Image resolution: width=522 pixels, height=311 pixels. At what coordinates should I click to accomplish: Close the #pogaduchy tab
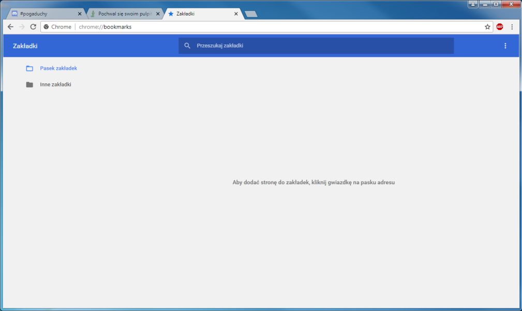[79, 14]
